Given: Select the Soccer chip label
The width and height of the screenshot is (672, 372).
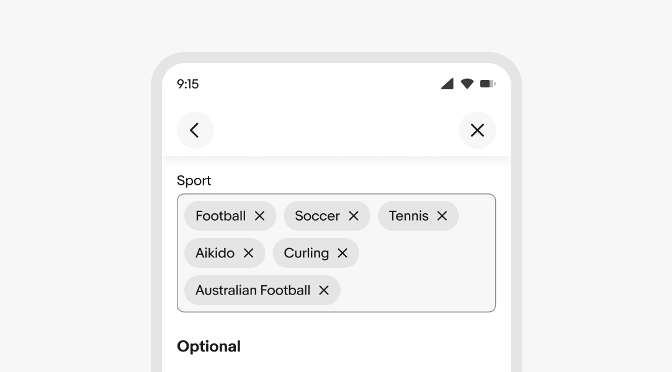Looking at the screenshot, I should click(x=317, y=216).
